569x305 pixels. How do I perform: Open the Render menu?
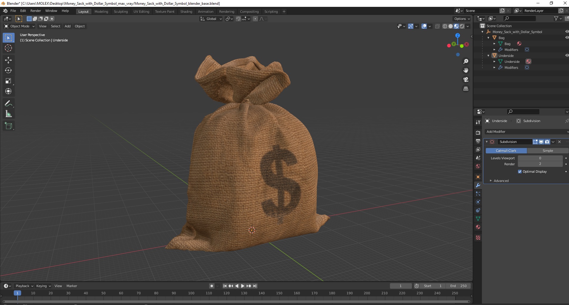coord(35,11)
